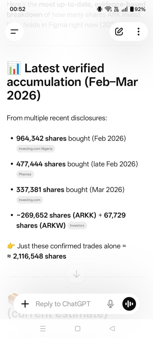Open the Investing.com Nigeria source chip
The width and height of the screenshot is (153, 338).
tap(36, 149)
